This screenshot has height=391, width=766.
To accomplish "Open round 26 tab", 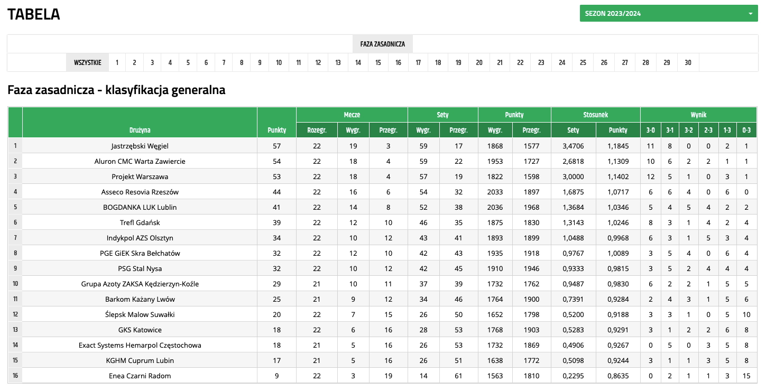I will pyautogui.click(x=604, y=62).
